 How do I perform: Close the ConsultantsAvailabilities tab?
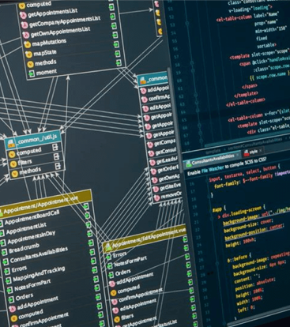point(237,156)
